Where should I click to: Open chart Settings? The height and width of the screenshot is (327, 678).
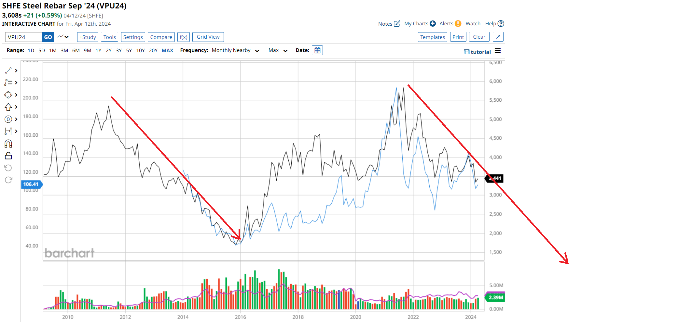(133, 37)
